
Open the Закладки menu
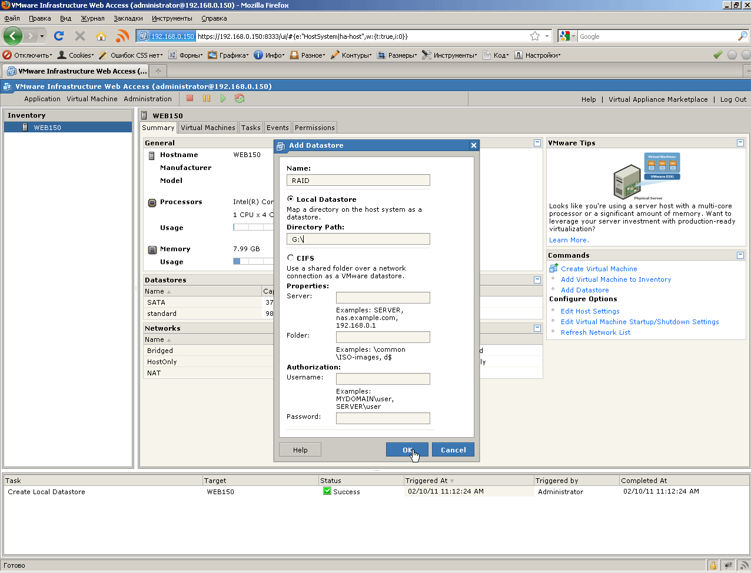(x=128, y=18)
